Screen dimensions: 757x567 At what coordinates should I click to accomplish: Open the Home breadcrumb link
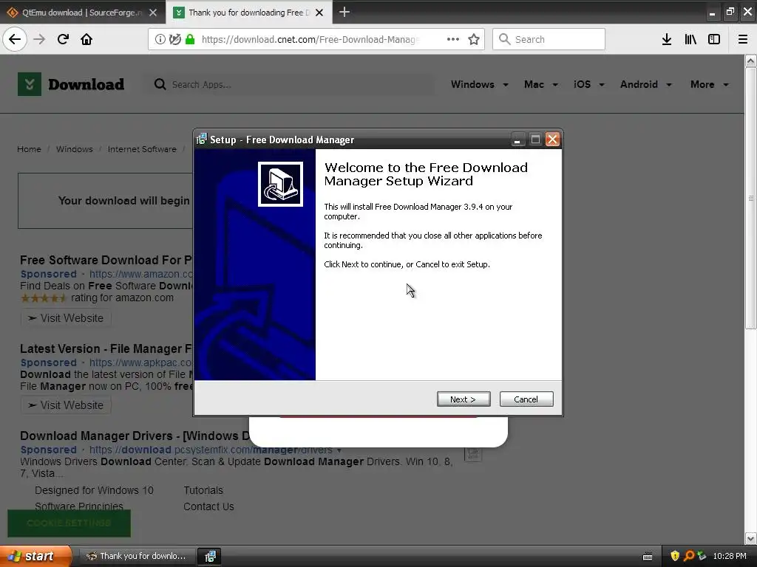pos(29,149)
